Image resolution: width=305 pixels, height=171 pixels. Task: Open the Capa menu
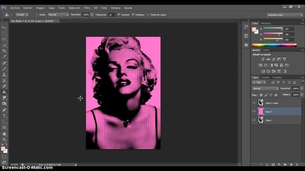coord(51,8)
